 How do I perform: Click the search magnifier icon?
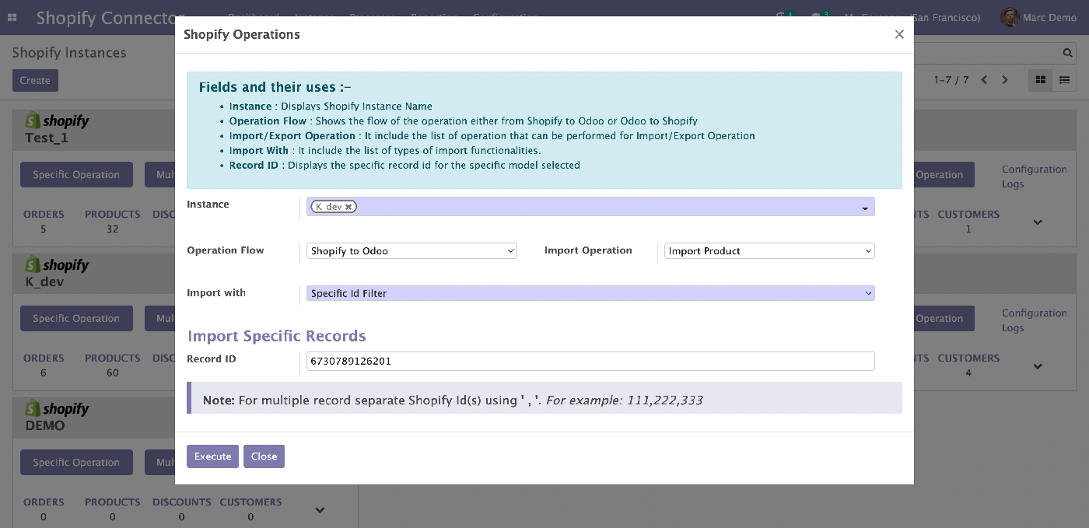1068,53
